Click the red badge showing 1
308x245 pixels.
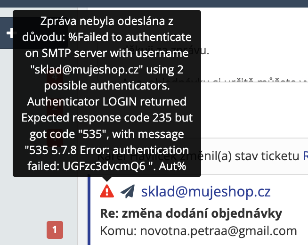tap(55, 230)
